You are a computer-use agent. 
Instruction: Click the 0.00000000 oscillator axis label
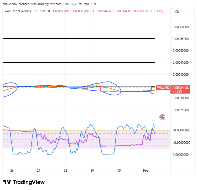pos(180,155)
